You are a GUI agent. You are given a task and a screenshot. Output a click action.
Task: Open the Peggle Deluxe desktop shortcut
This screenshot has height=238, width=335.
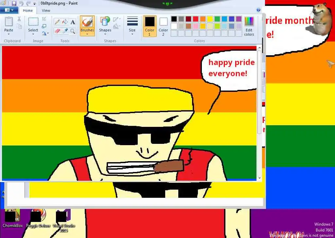[x=38, y=218]
